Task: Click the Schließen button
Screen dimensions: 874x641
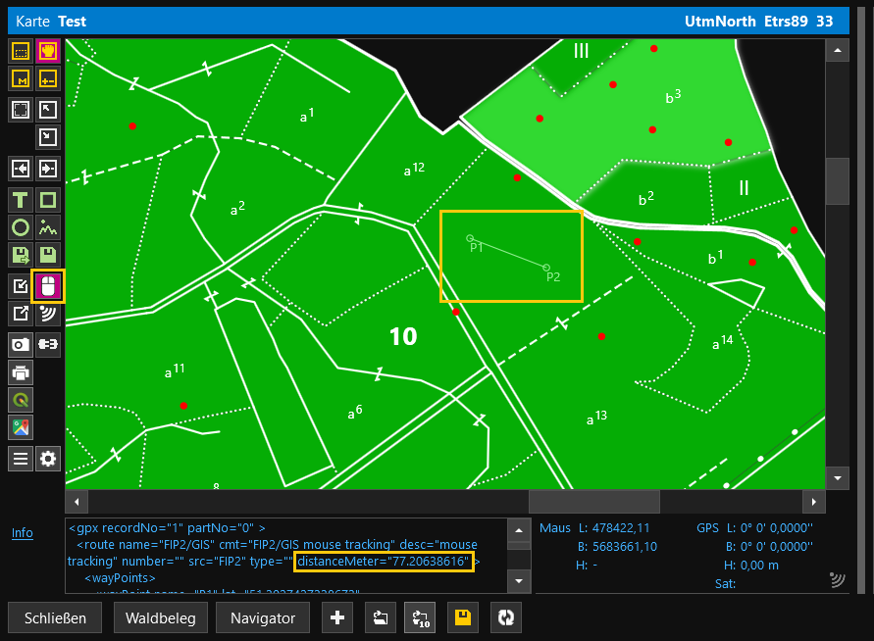Action: coord(55,618)
